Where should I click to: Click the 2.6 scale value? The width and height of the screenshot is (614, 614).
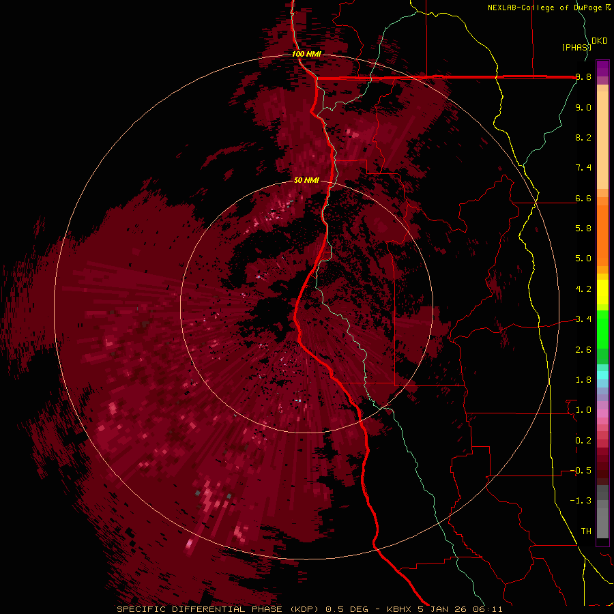[x=583, y=350]
